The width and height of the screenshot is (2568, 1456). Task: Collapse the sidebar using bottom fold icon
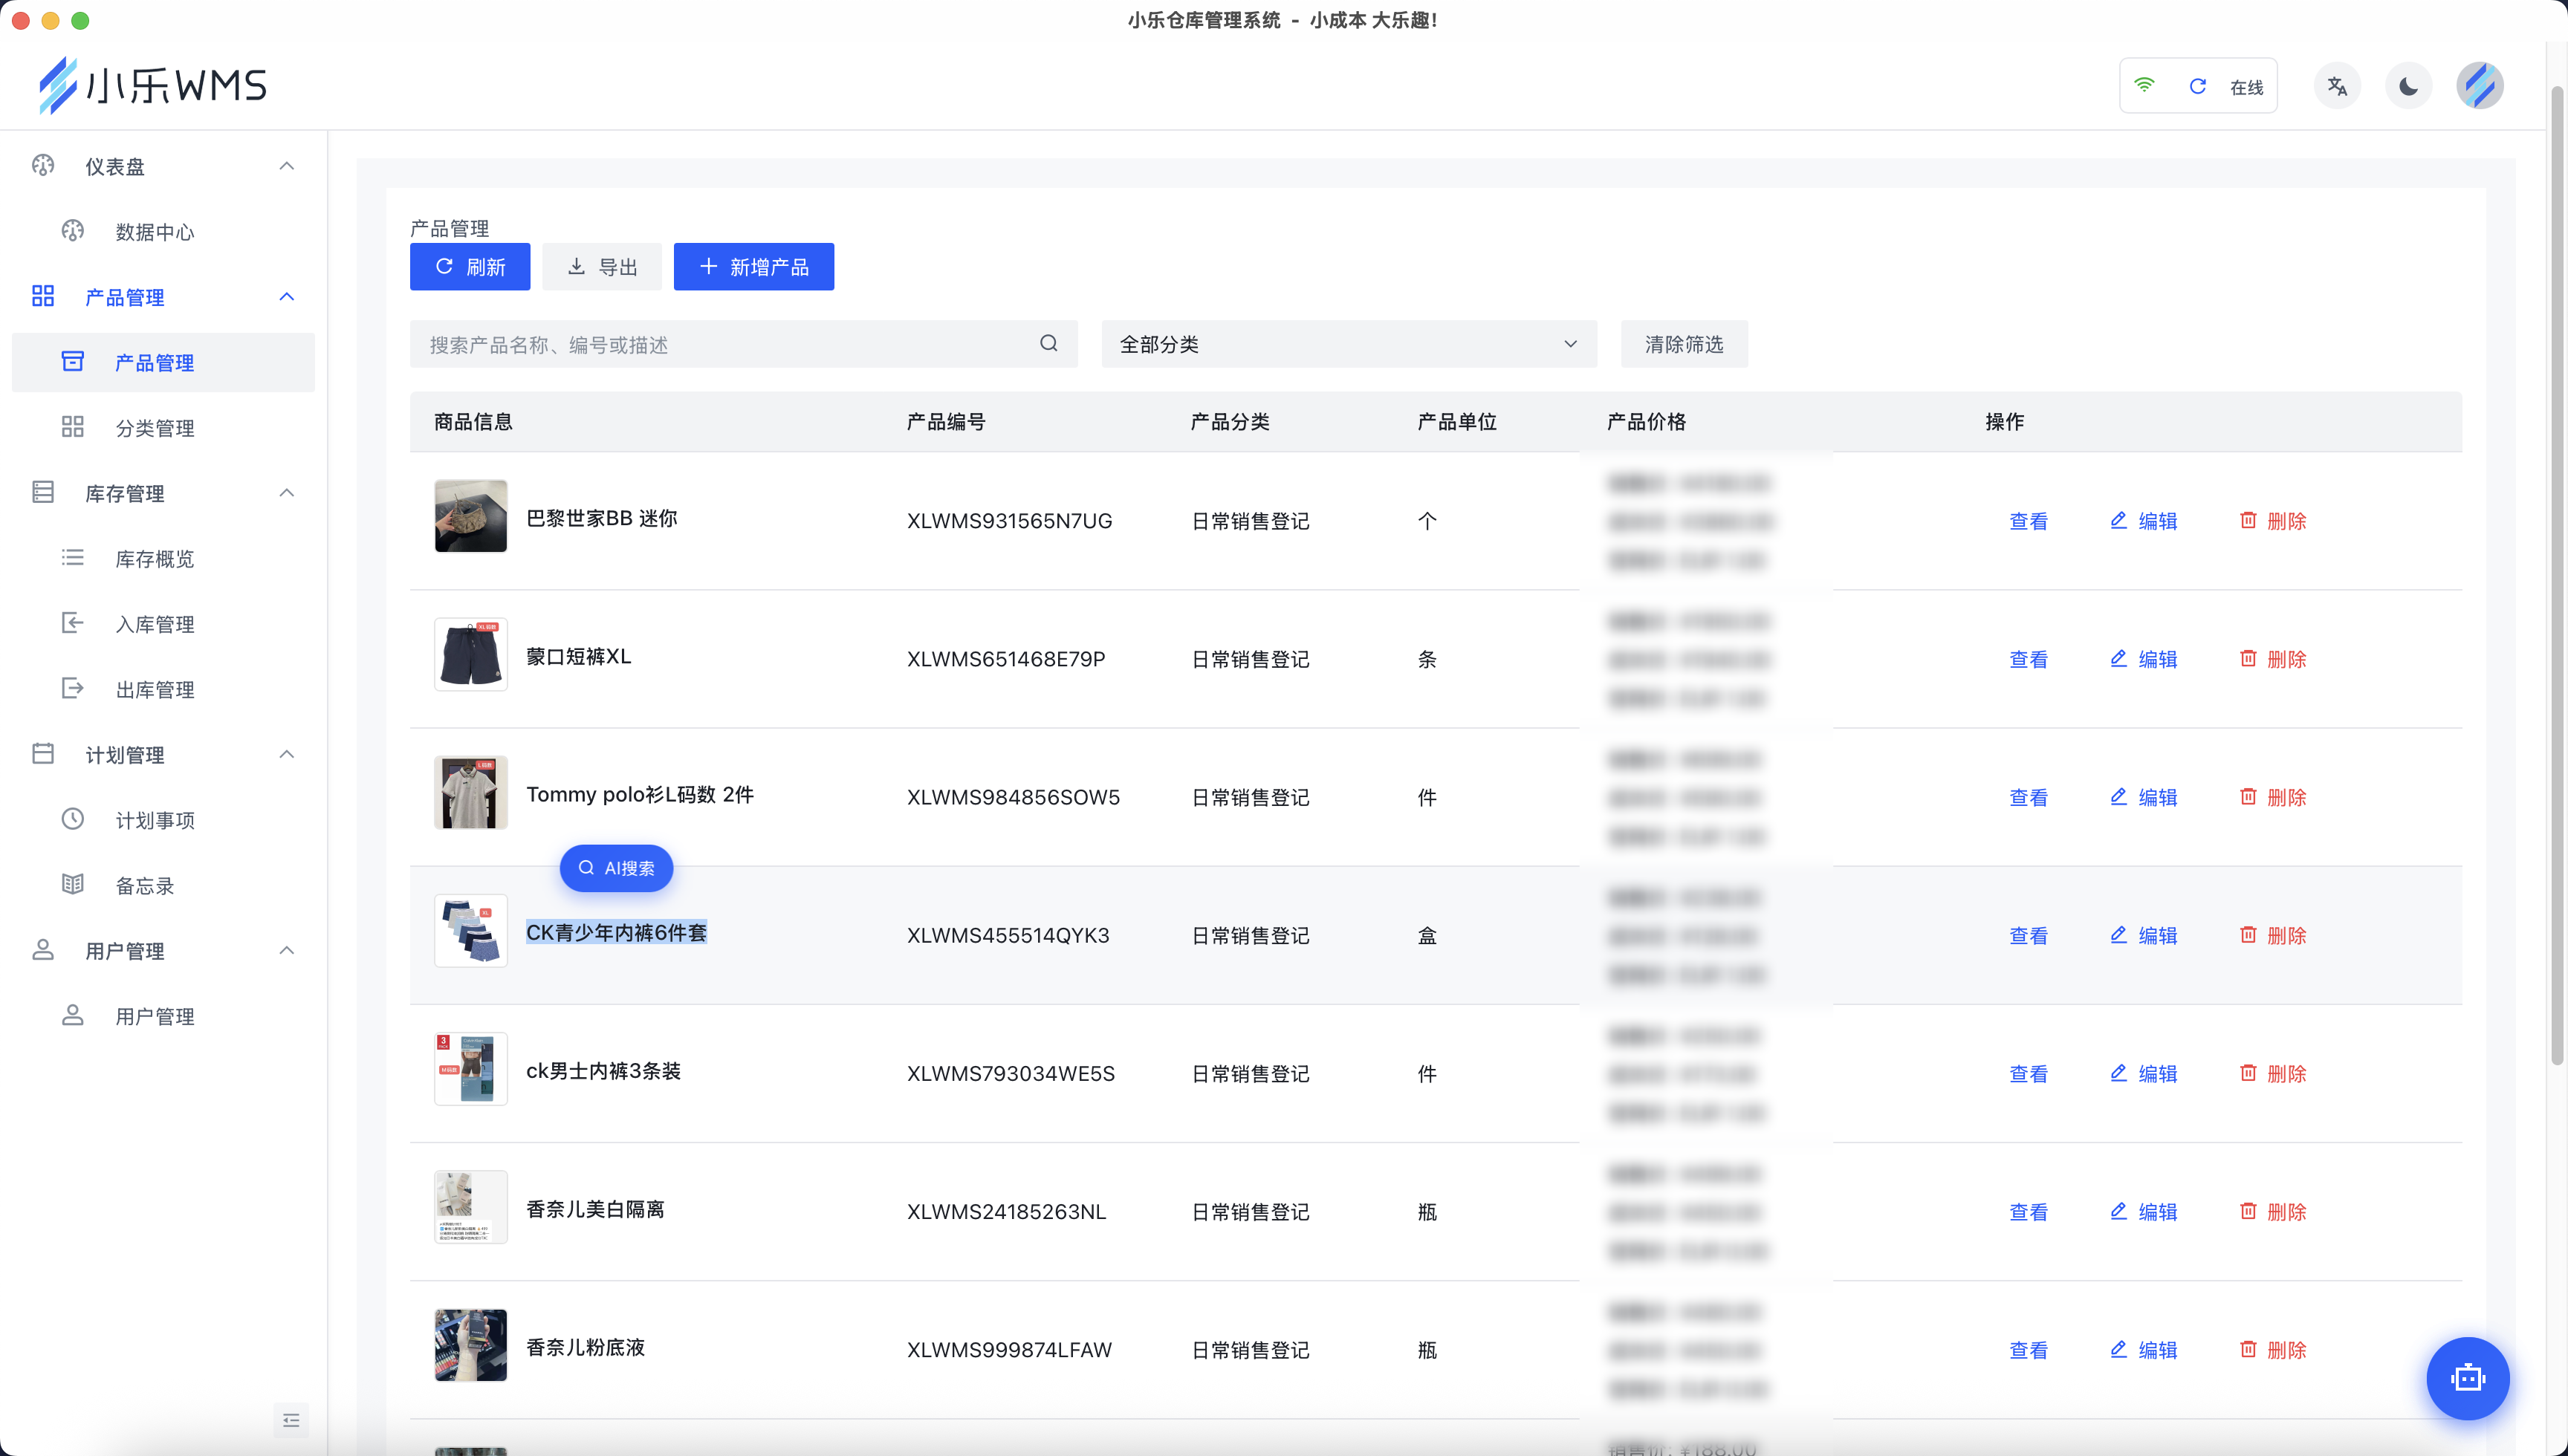291,1420
